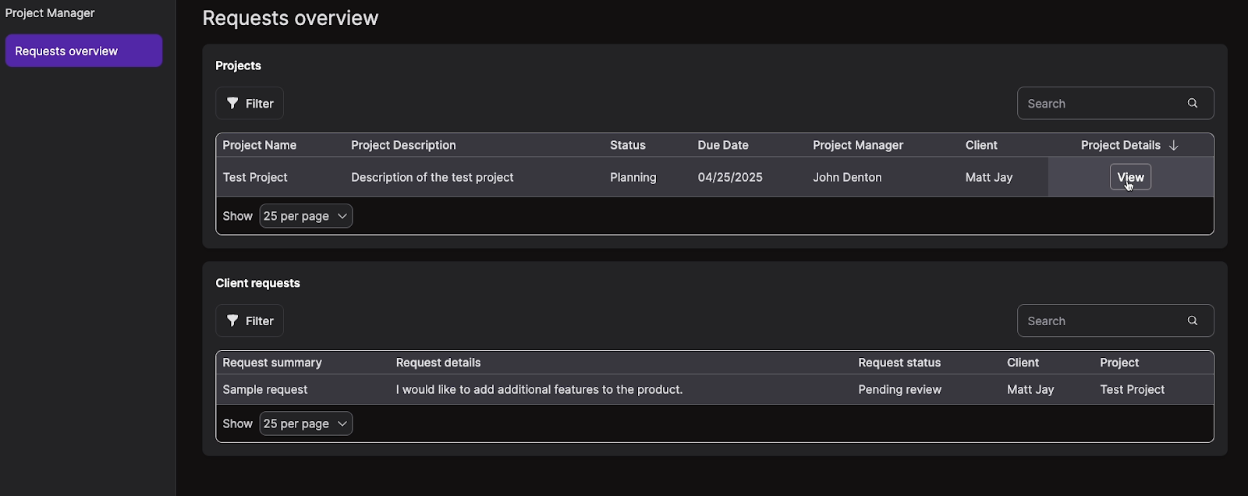
Task: Click Matt Jay in Client requests table
Action: click(1030, 389)
